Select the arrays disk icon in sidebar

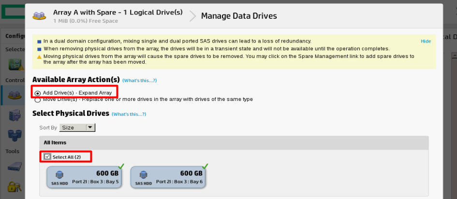[15, 95]
